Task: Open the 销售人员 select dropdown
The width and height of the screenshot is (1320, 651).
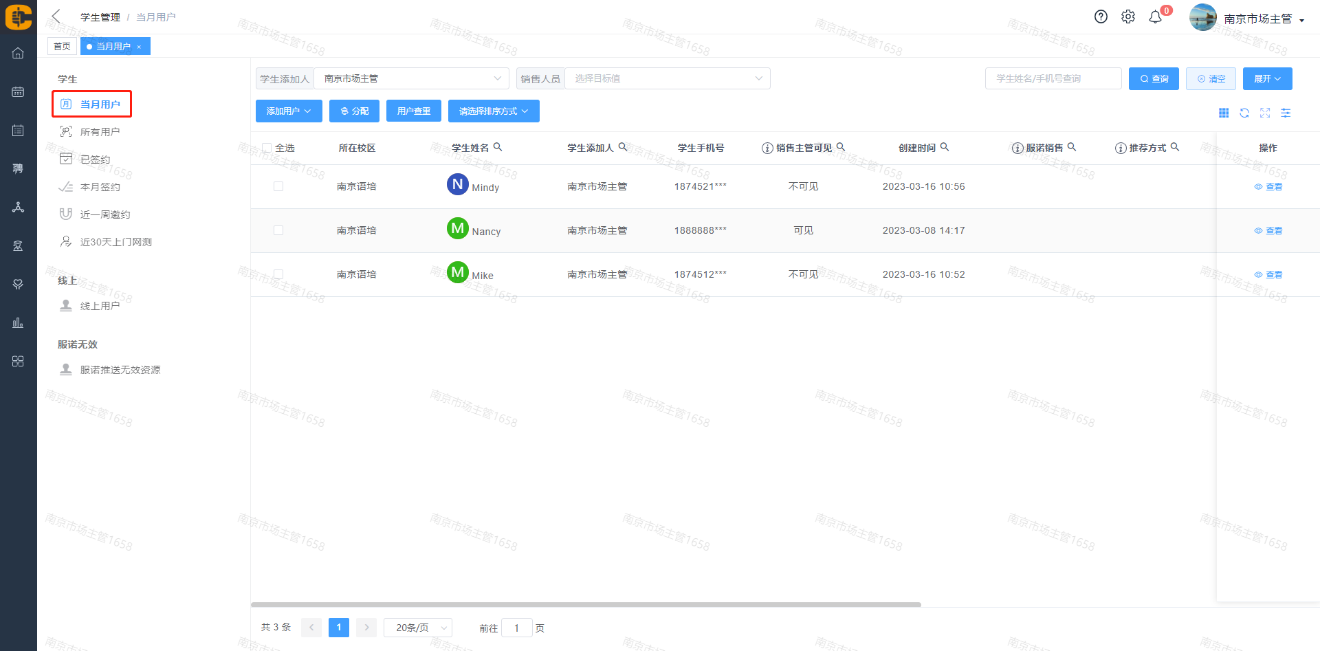Action: [x=667, y=78]
